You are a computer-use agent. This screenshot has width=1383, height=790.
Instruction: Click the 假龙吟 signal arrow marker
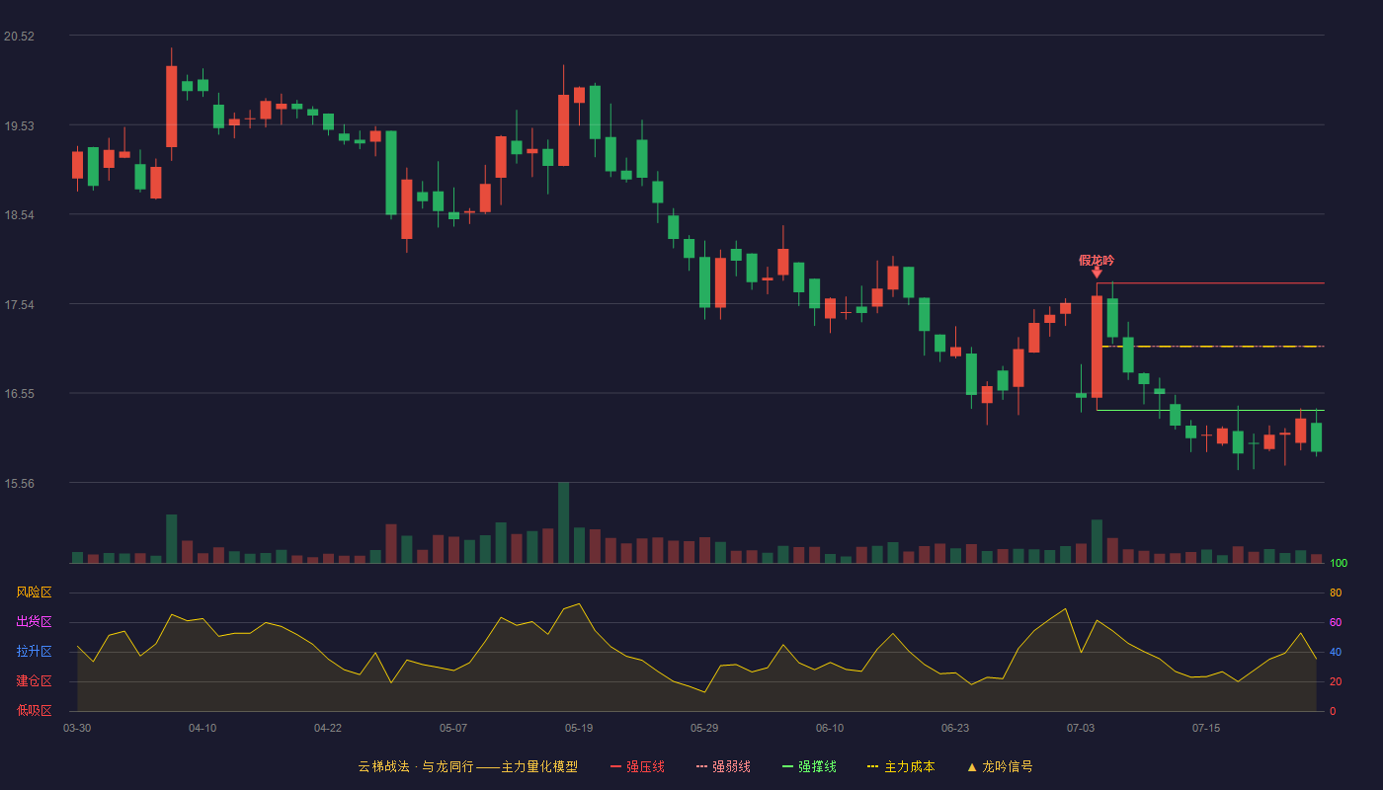click(1097, 273)
